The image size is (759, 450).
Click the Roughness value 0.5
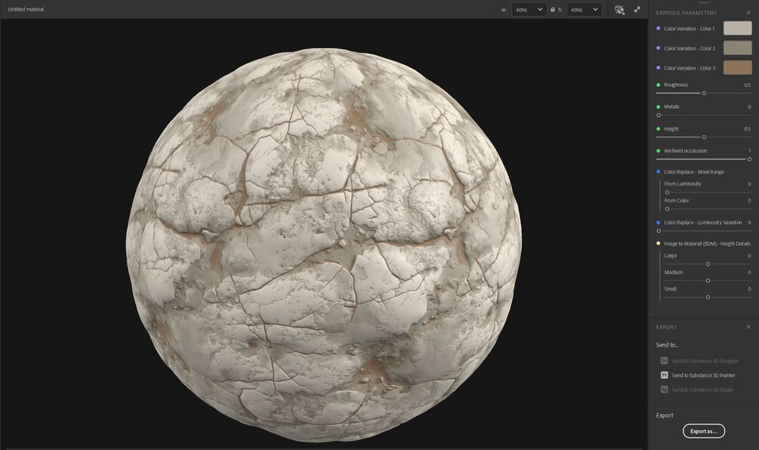(x=747, y=85)
